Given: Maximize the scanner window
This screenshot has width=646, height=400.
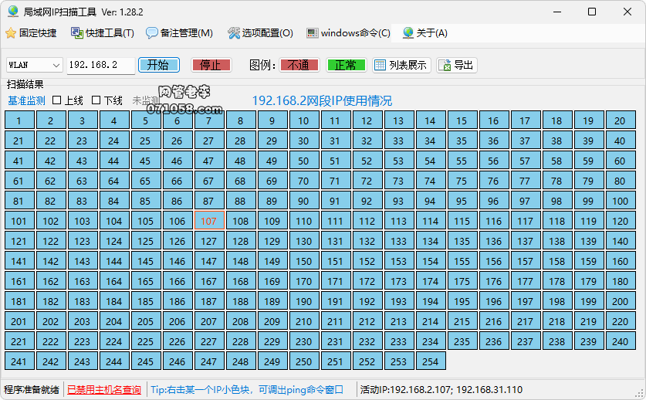Looking at the screenshot, I should (x=592, y=12).
